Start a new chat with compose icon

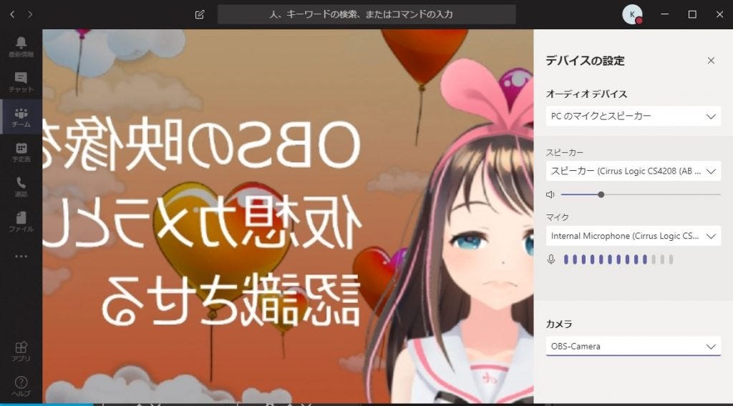coord(200,14)
